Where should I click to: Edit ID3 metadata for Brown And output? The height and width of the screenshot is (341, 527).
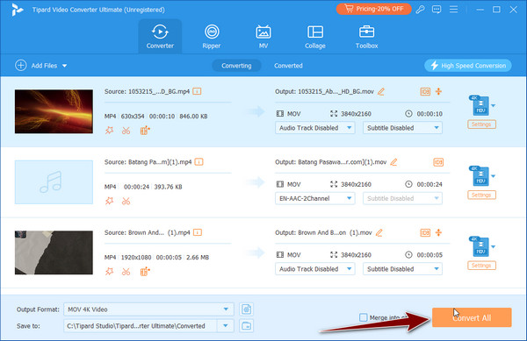point(425,232)
